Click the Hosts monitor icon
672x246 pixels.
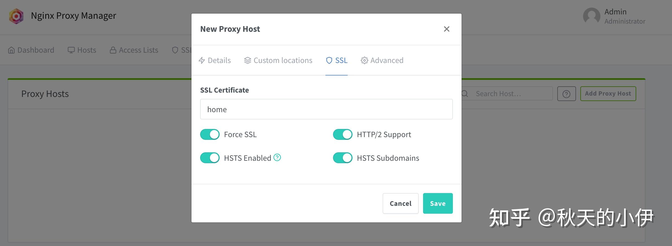tap(71, 50)
